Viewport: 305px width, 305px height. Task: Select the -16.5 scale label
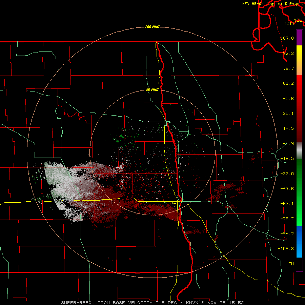pyautogui.click(x=287, y=159)
